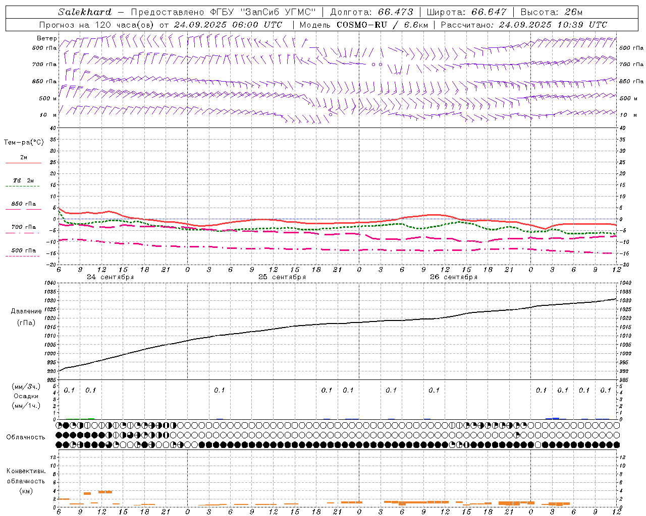Click the '500 м' wind level label on the left
The height and width of the screenshot is (516, 646).
pos(48,98)
